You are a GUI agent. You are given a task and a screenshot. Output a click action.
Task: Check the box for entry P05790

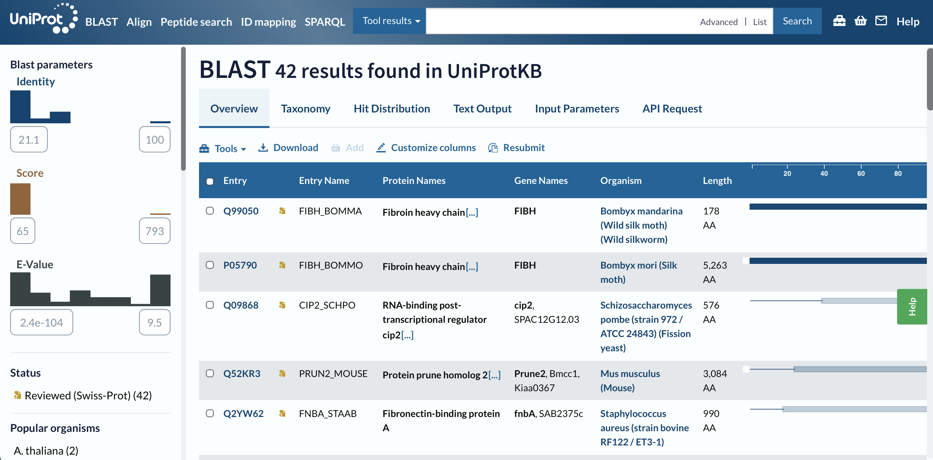(x=210, y=265)
